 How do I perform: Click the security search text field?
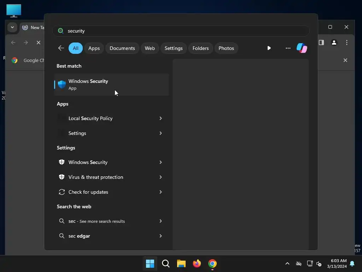tap(181, 31)
